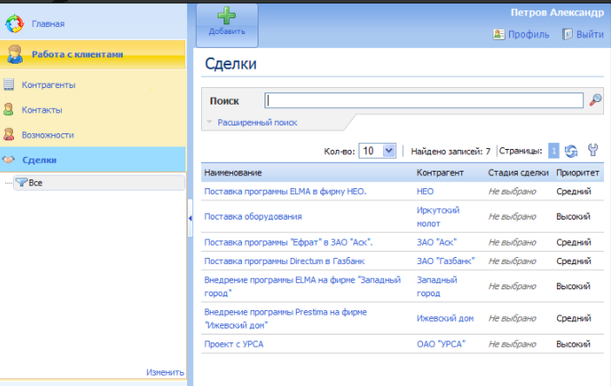Viewport: 611px width, 386px height.
Task: Open Возможности in the sidebar
Action: click(47, 135)
